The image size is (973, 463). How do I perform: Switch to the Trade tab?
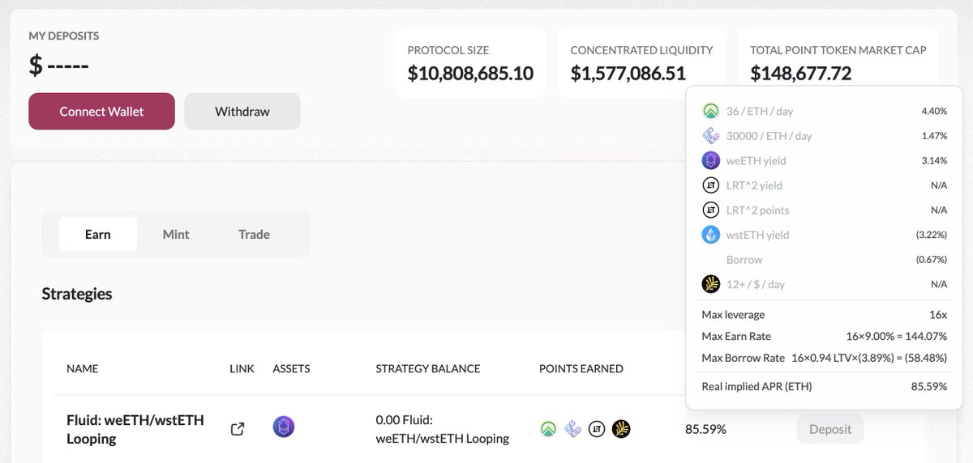tap(254, 234)
